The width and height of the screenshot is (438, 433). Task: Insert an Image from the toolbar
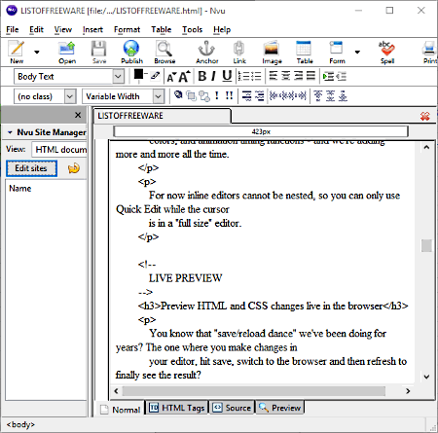272,52
